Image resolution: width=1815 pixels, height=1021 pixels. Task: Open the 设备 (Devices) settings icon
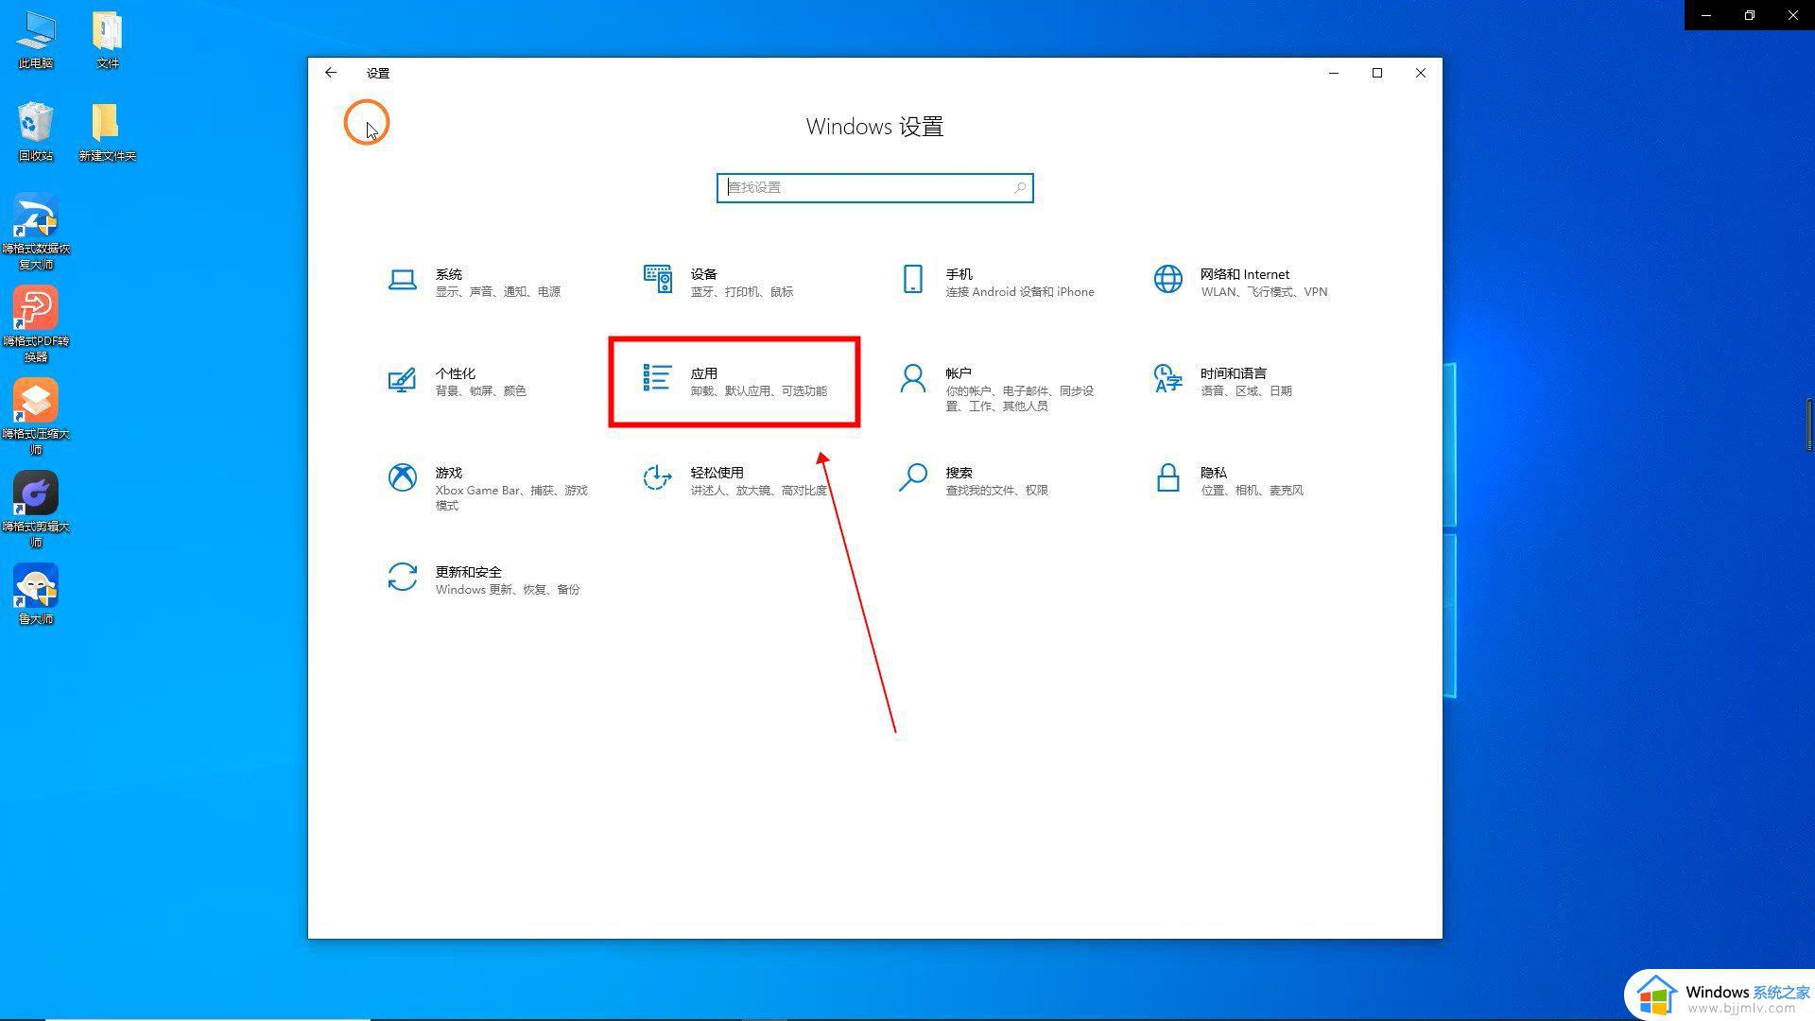pyautogui.click(x=657, y=280)
